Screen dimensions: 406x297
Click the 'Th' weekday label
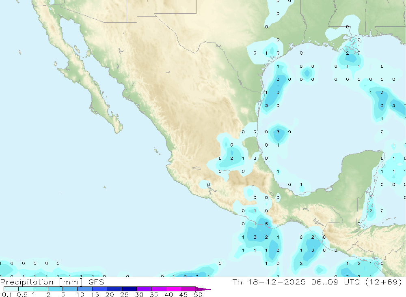pyautogui.click(x=237, y=282)
